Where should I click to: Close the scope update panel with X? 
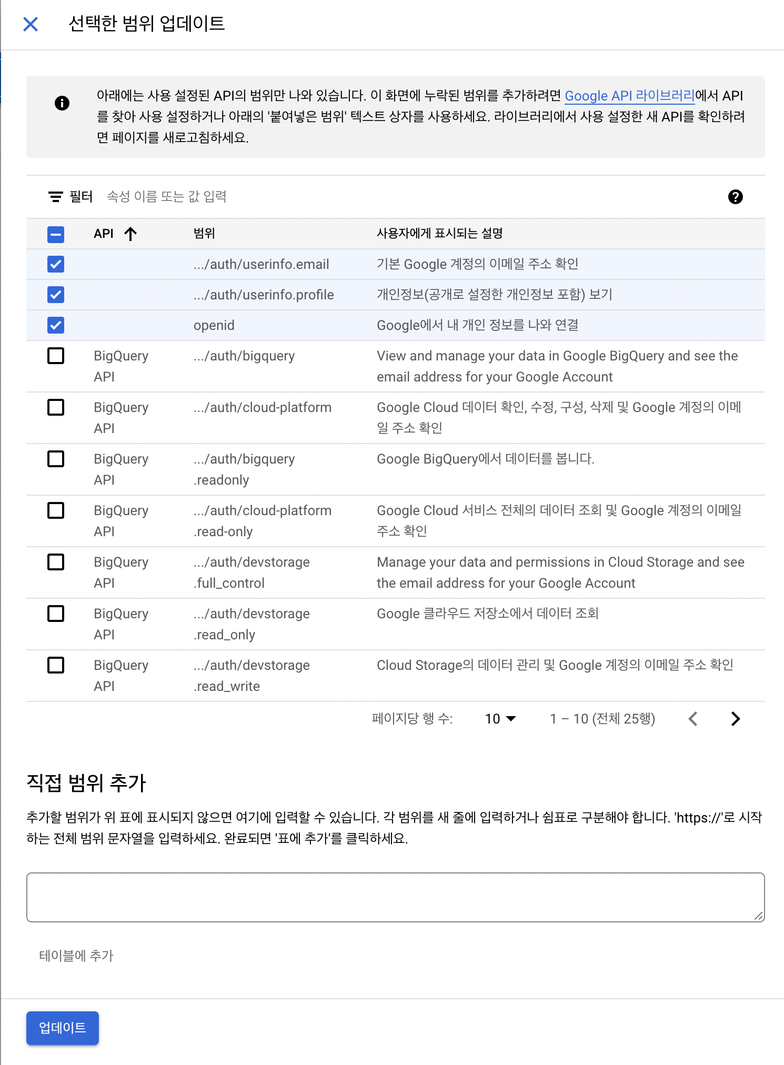coord(31,24)
